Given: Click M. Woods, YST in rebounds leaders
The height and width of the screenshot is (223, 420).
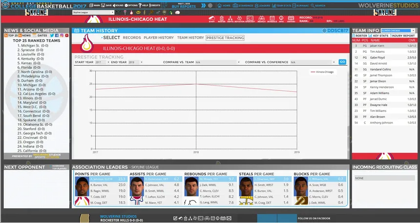Looking at the screenshot, I should [218, 179].
